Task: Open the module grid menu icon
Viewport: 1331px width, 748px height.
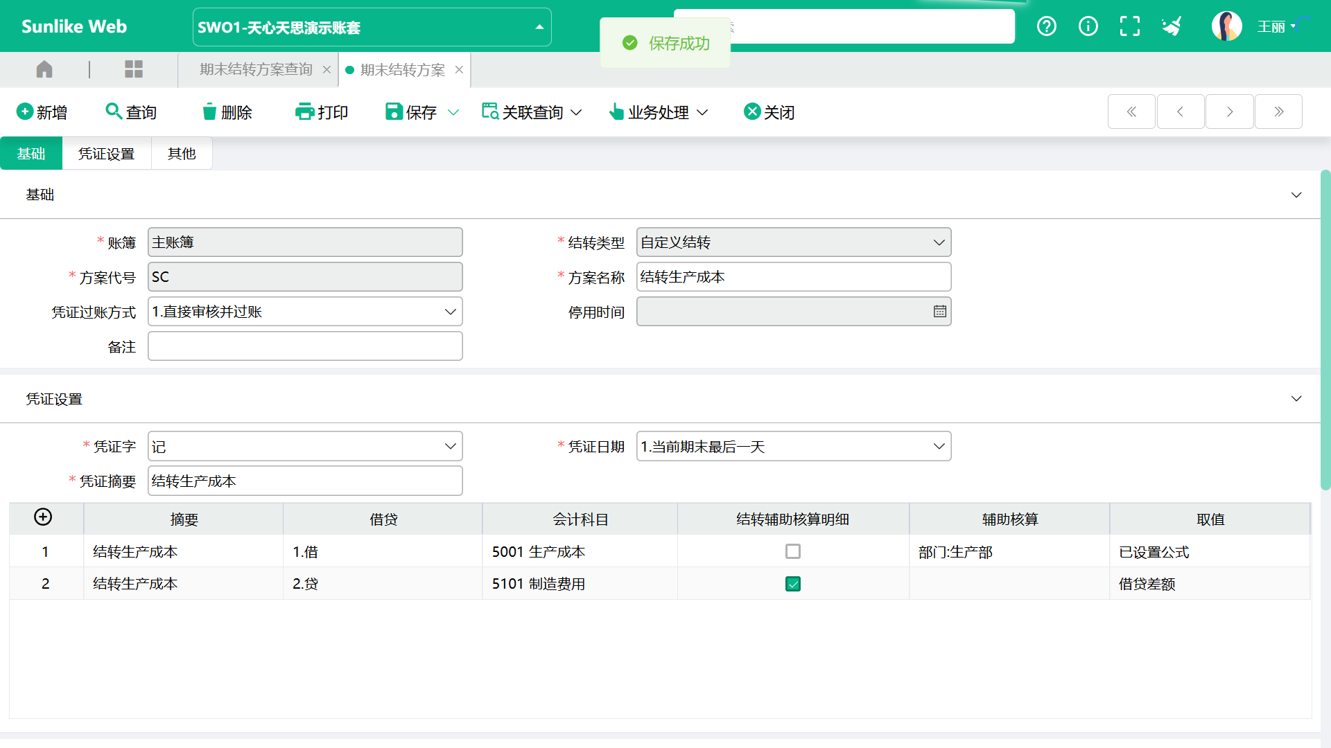Action: click(x=133, y=69)
